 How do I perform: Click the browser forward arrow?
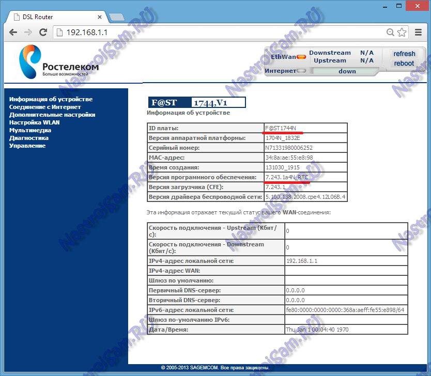(x=28, y=33)
